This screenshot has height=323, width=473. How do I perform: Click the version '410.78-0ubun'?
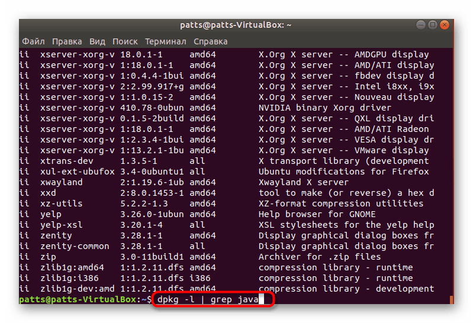point(152,108)
